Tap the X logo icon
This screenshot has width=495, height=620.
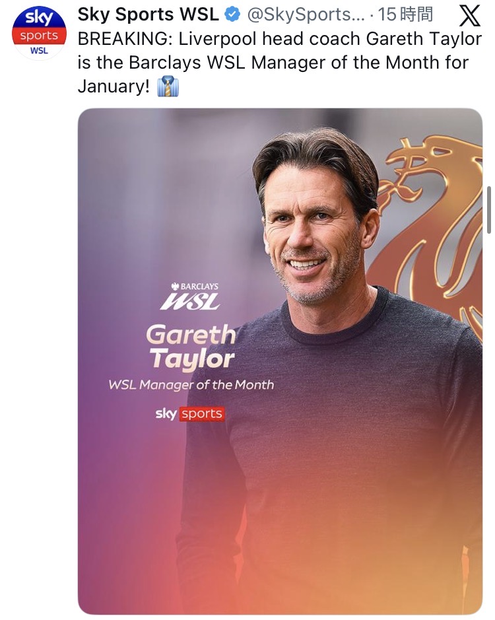469,16
